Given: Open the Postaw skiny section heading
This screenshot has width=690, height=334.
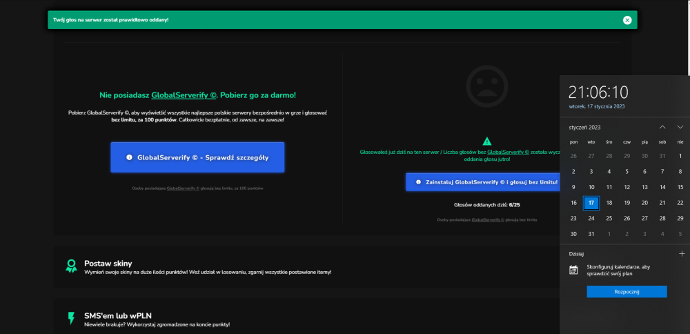Looking at the screenshot, I should point(108,264).
